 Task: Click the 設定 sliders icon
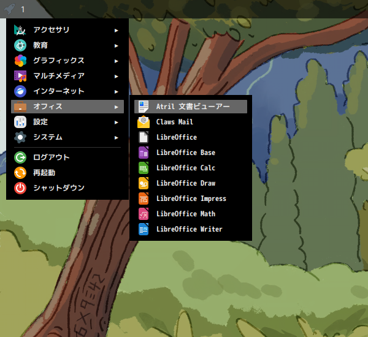(20, 122)
